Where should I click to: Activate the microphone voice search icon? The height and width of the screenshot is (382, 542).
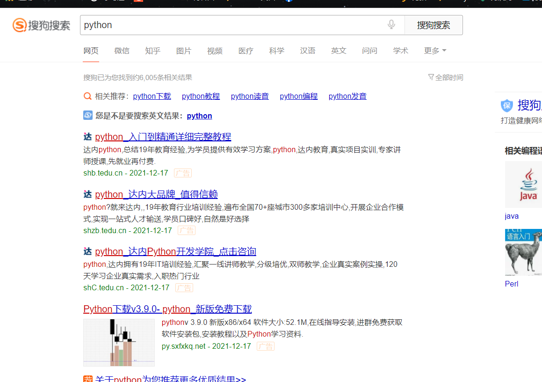pyautogui.click(x=391, y=24)
